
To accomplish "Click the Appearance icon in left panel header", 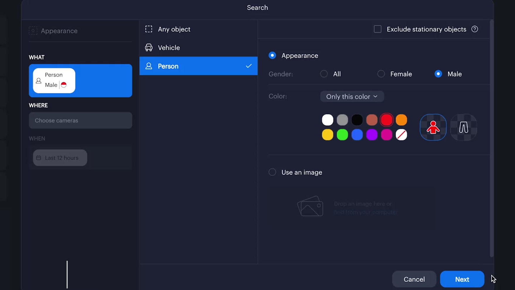I will click(x=33, y=31).
